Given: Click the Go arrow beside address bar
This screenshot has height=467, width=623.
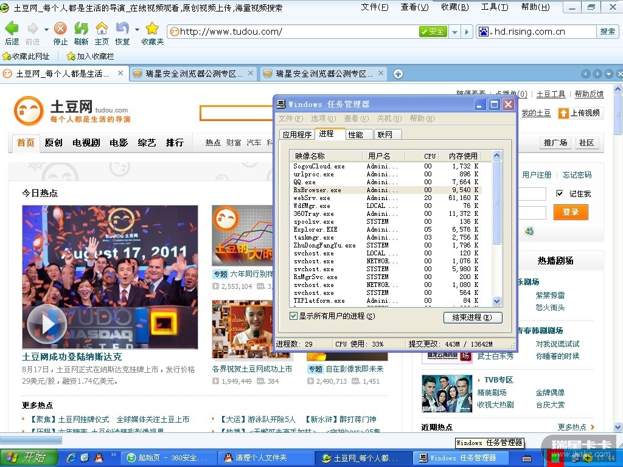Looking at the screenshot, I should point(467,32).
